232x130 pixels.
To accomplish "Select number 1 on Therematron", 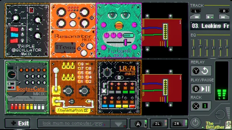I will [80, 81].
